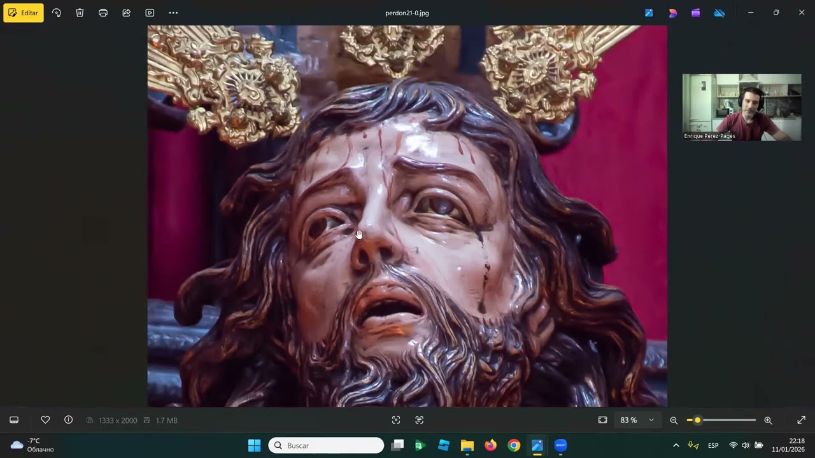Open File Explorer from the taskbar

click(x=467, y=445)
